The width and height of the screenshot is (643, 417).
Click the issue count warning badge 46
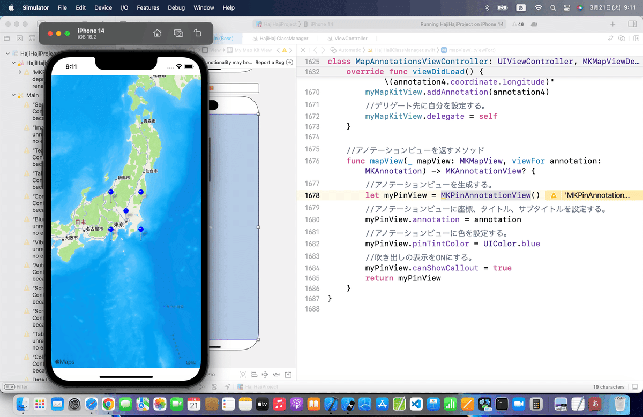pyautogui.click(x=518, y=24)
